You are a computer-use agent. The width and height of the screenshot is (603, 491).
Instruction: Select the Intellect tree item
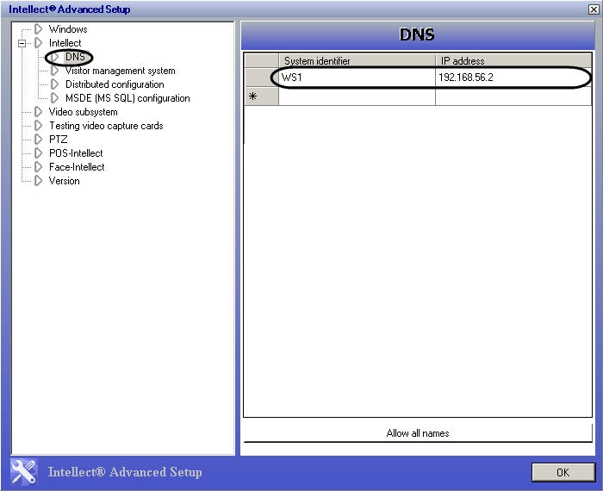[65, 43]
